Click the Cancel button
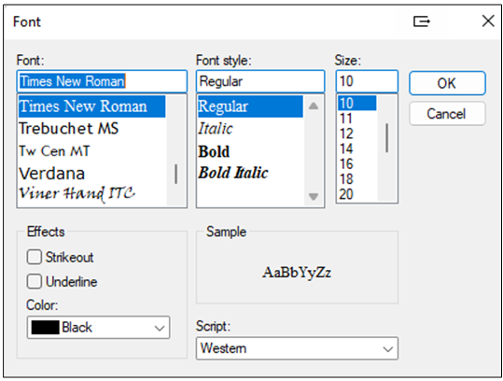 coord(447,114)
